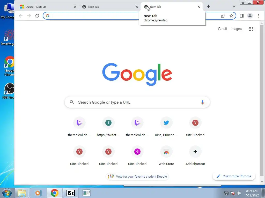Screen dimensions: 265x198
Task: Open the Twitter shortcut Rina, Princes...
Action: point(166,127)
